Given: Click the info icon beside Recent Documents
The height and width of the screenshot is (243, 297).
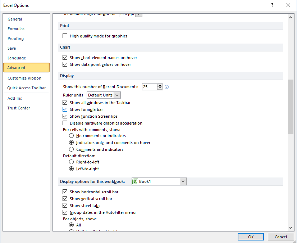Looking at the screenshot, I should pyautogui.click(x=166, y=87).
